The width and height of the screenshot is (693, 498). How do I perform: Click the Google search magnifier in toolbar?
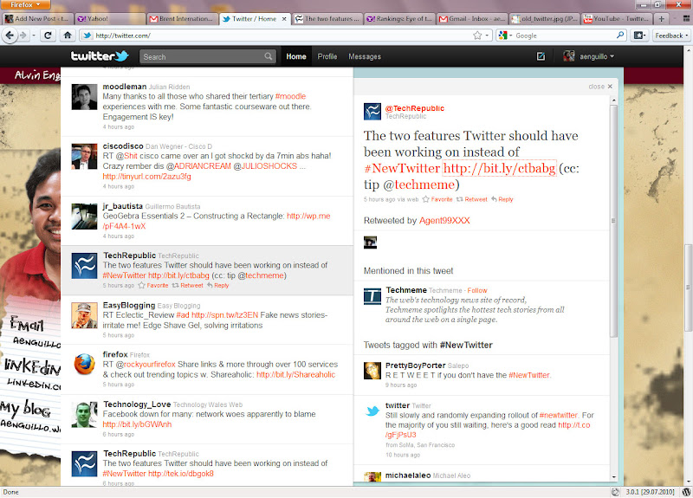tap(620, 36)
